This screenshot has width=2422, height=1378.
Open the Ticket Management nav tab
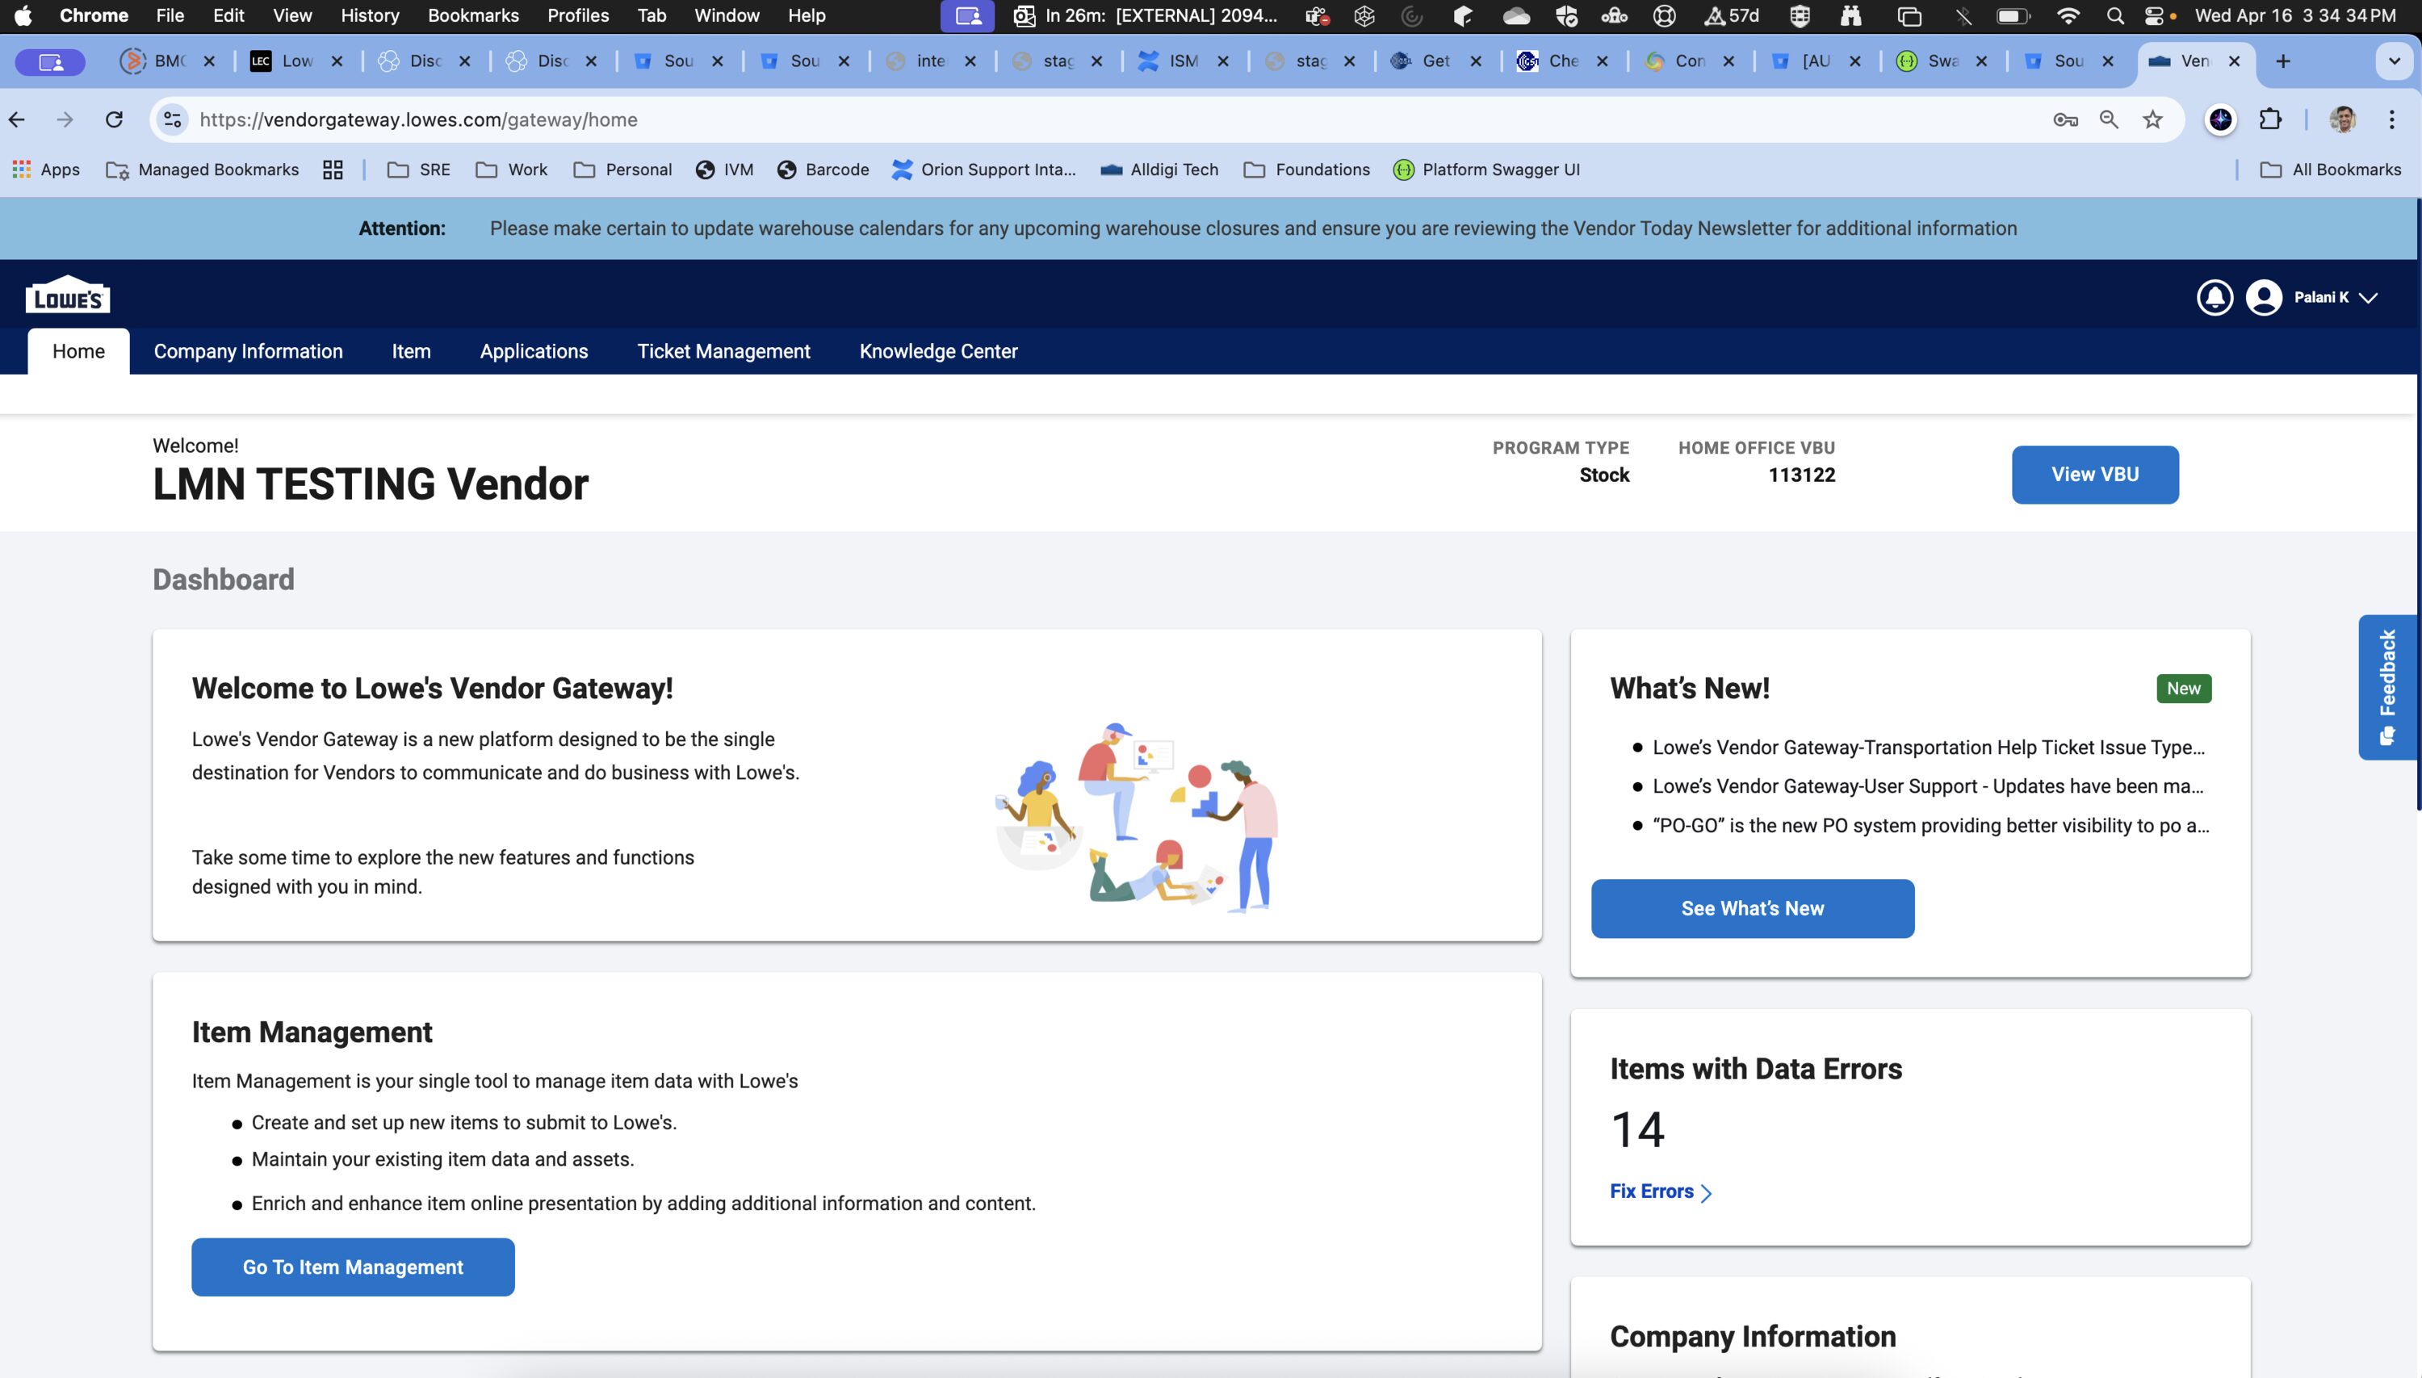pyautogui.click(x=724, y=351)
